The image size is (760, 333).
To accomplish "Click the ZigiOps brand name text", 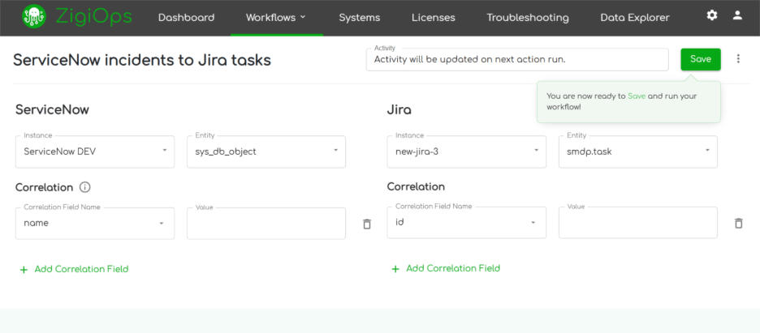I will pos(93,17).
